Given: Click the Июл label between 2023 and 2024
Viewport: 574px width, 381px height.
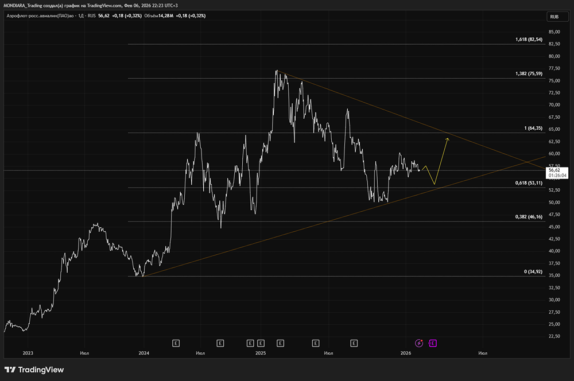Looking at the screenshot, I should (84, 353).
